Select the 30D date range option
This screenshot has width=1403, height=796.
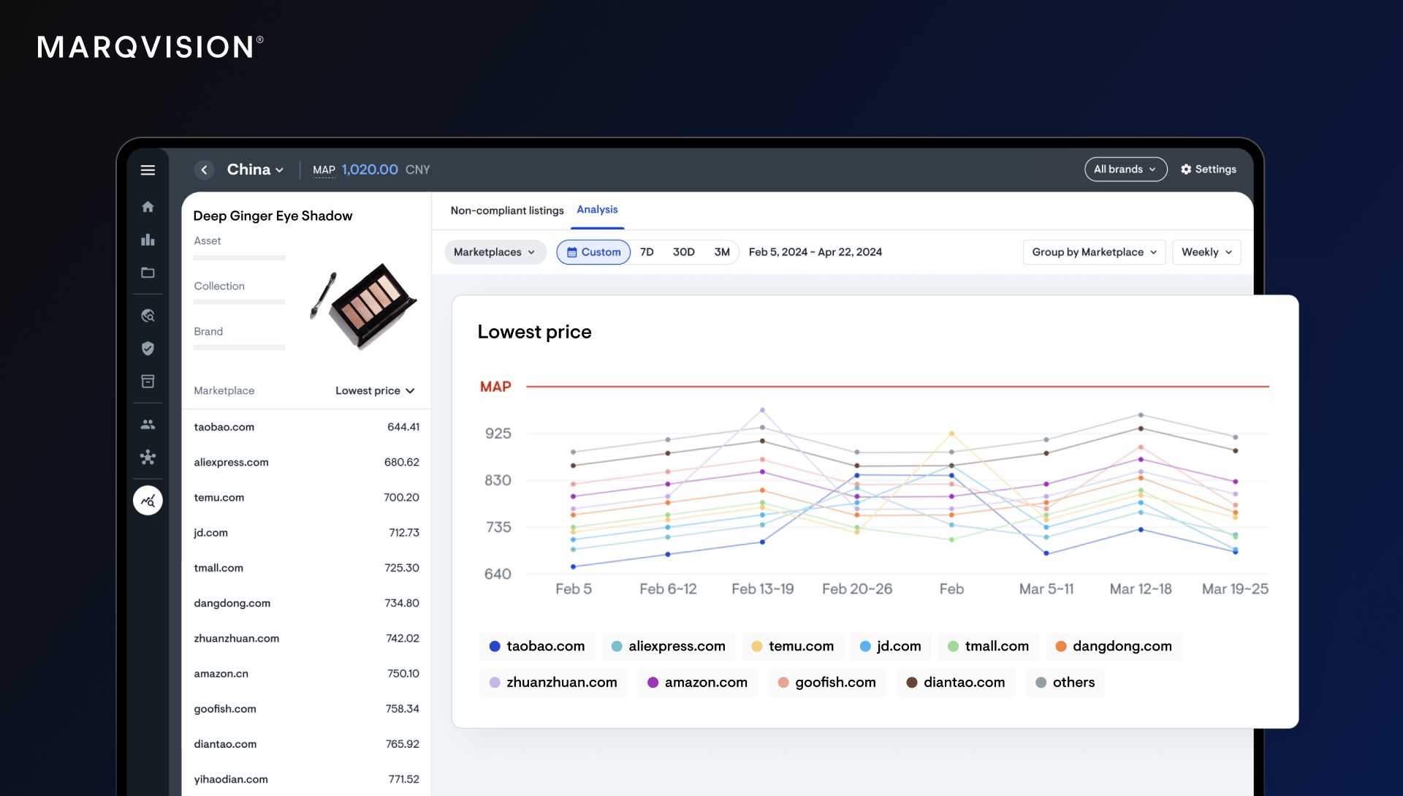pyautogui.click(x=683, y=252)
